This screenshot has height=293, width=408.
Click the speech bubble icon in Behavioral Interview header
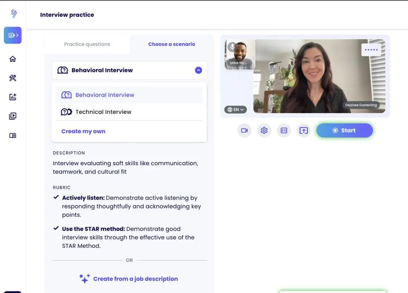coord(62,70)
